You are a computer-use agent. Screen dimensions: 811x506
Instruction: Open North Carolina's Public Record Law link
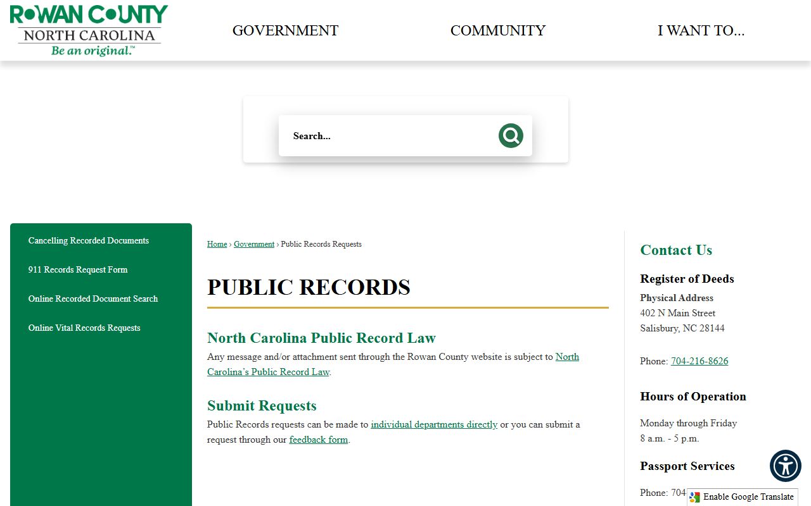click(x=393, y=364)
